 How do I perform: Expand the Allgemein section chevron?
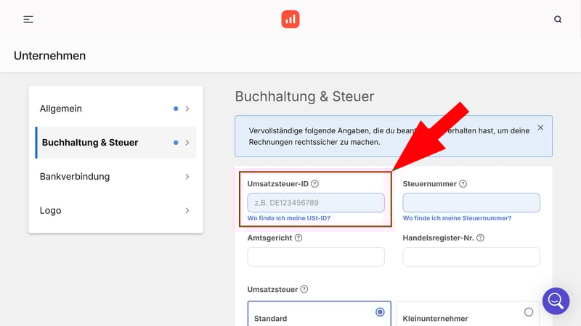tap(187, 109)
